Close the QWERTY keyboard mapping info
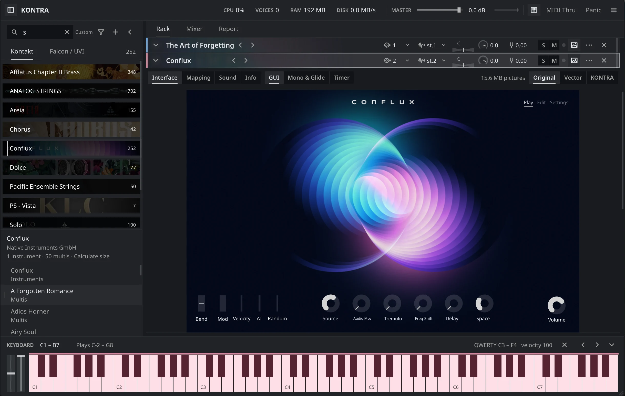 tap(564, 345)
